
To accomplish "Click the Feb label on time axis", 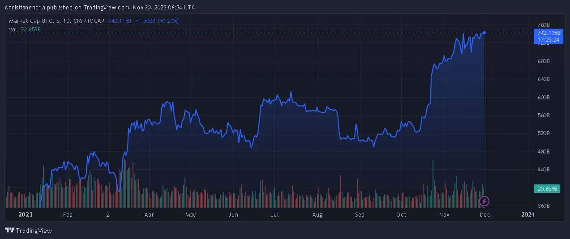I will point(67,215).
